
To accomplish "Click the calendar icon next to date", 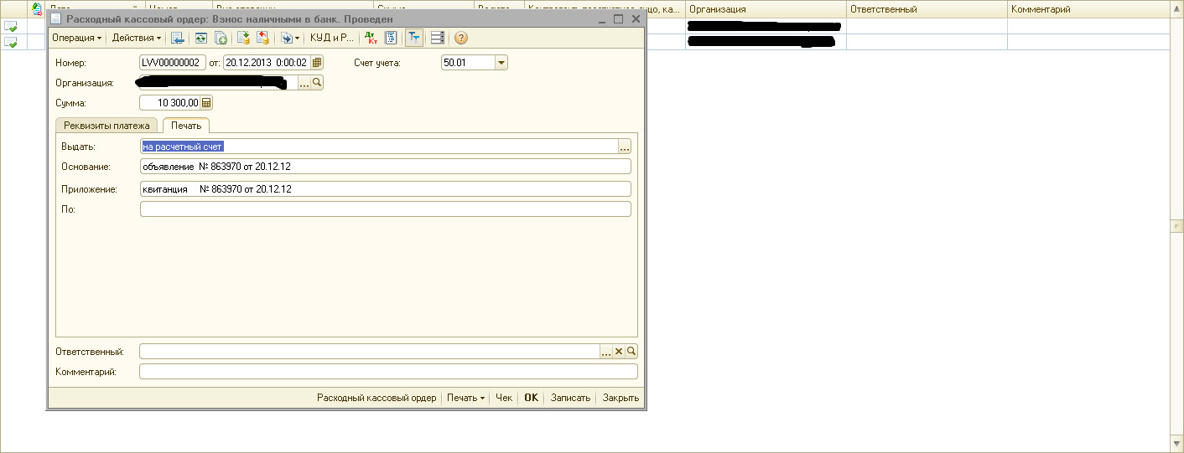I will (316, 62).
